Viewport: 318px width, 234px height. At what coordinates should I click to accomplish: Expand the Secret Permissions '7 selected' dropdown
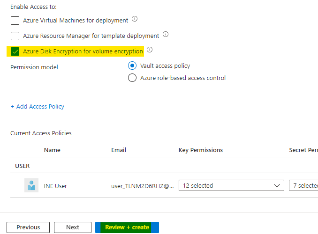(x=303, y=186)
